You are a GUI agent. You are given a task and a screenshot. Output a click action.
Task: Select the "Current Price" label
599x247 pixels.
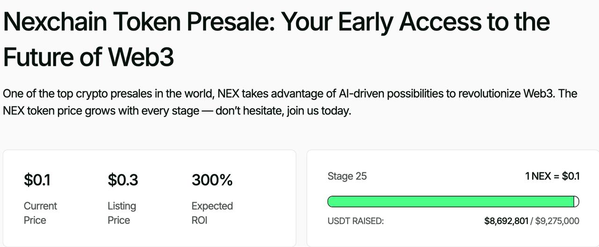(x=40, y=213)
